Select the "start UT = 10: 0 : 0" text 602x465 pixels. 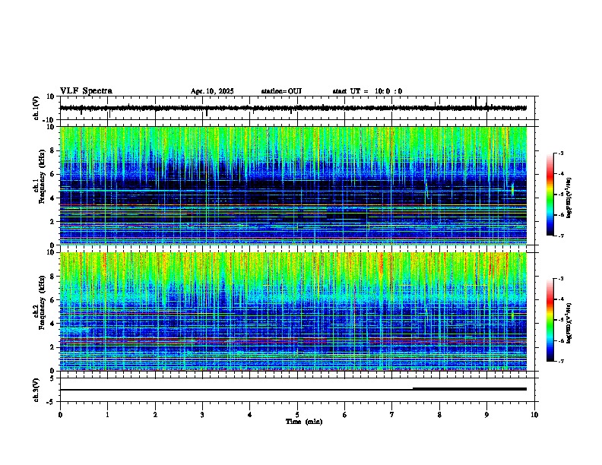(367, 91)
